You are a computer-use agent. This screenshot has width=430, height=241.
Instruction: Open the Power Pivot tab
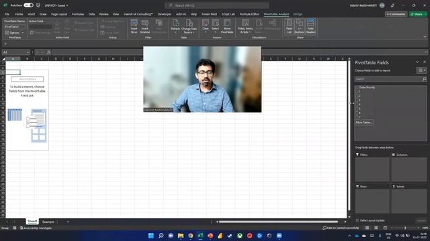(209, 14)
